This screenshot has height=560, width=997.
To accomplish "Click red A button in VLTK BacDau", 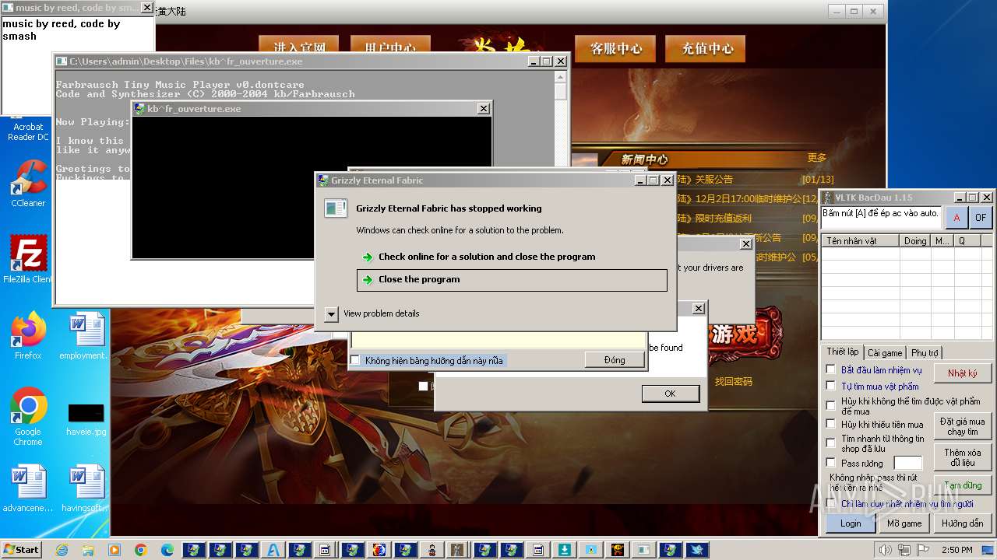I will (x=956, y=218).
